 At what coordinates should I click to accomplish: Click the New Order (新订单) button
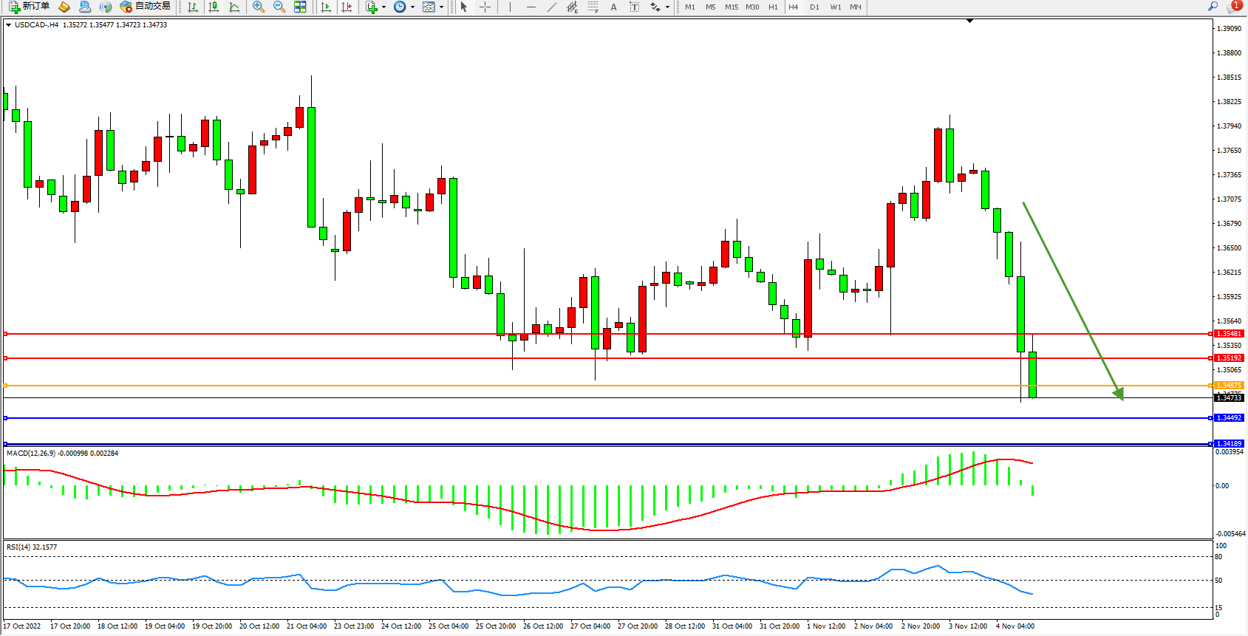[x=30, y=7]
